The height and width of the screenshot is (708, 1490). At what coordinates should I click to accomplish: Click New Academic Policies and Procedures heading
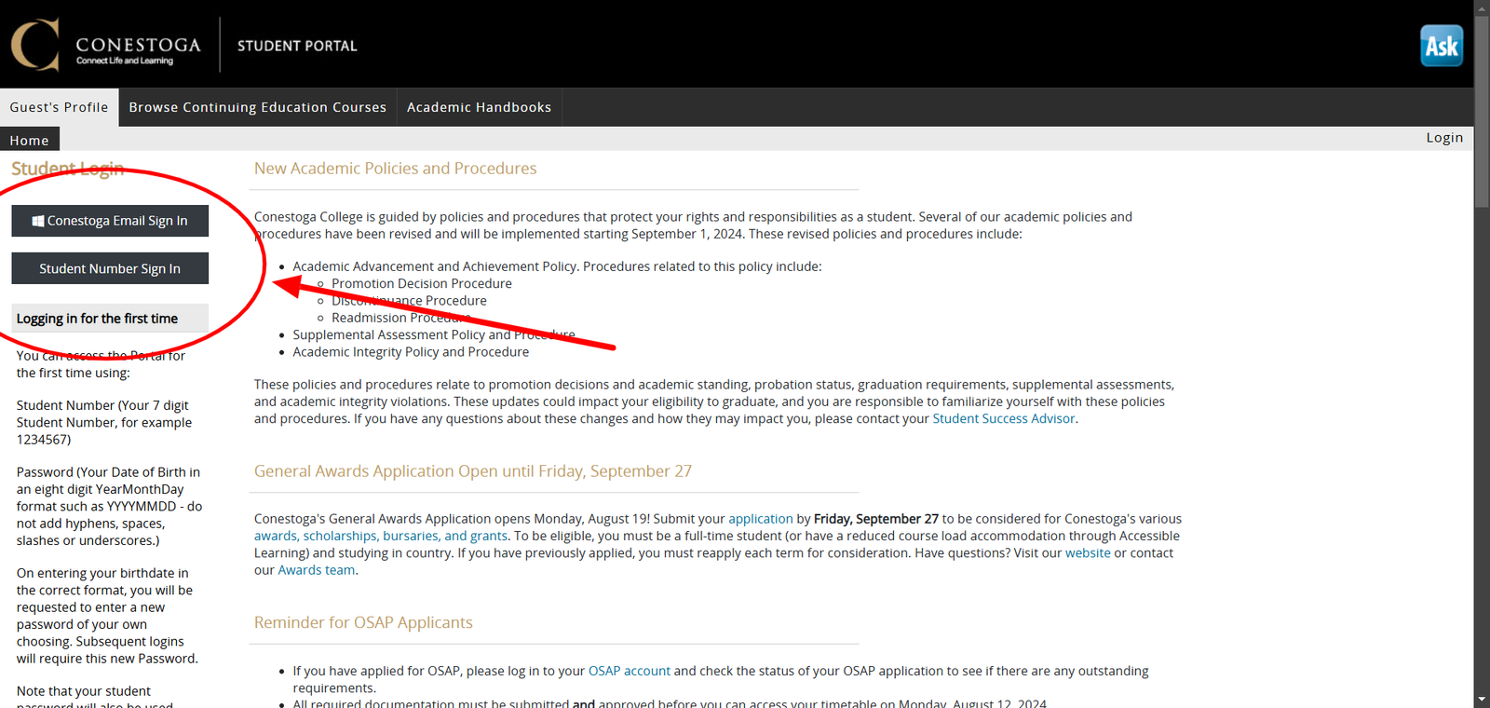(396, 169)
